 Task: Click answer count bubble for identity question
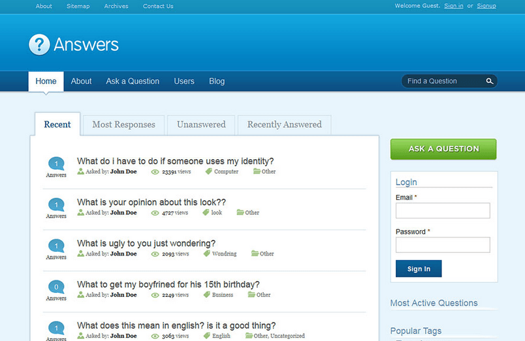tap(56, 164)
